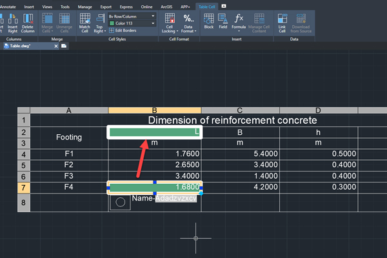
Task: Select row header 8
Action: click(x=24, y=203)
